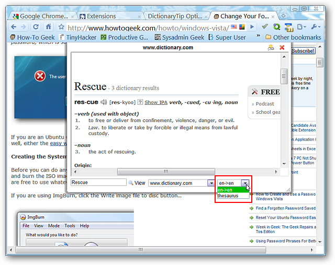Open the page menu icon in toolbar
Image resolution: width=335 pixels, height=265 pixels.
pyautogui.click(x=301, y=27)
